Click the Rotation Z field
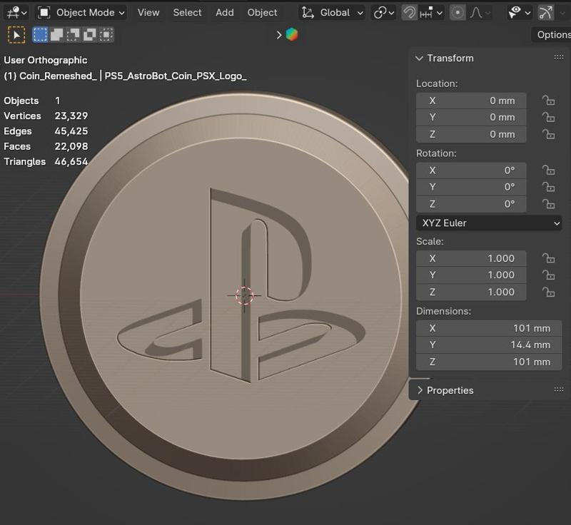This screenshot has height=525, width=571. 471,204
